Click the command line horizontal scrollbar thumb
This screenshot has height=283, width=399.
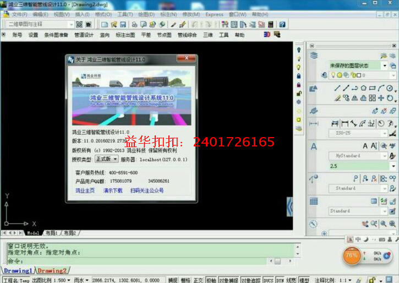click(x=278, y=262)
